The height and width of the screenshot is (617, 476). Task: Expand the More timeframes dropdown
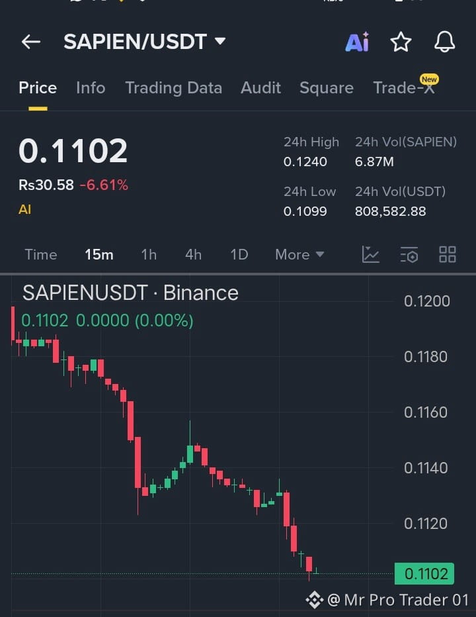(299, 255)
